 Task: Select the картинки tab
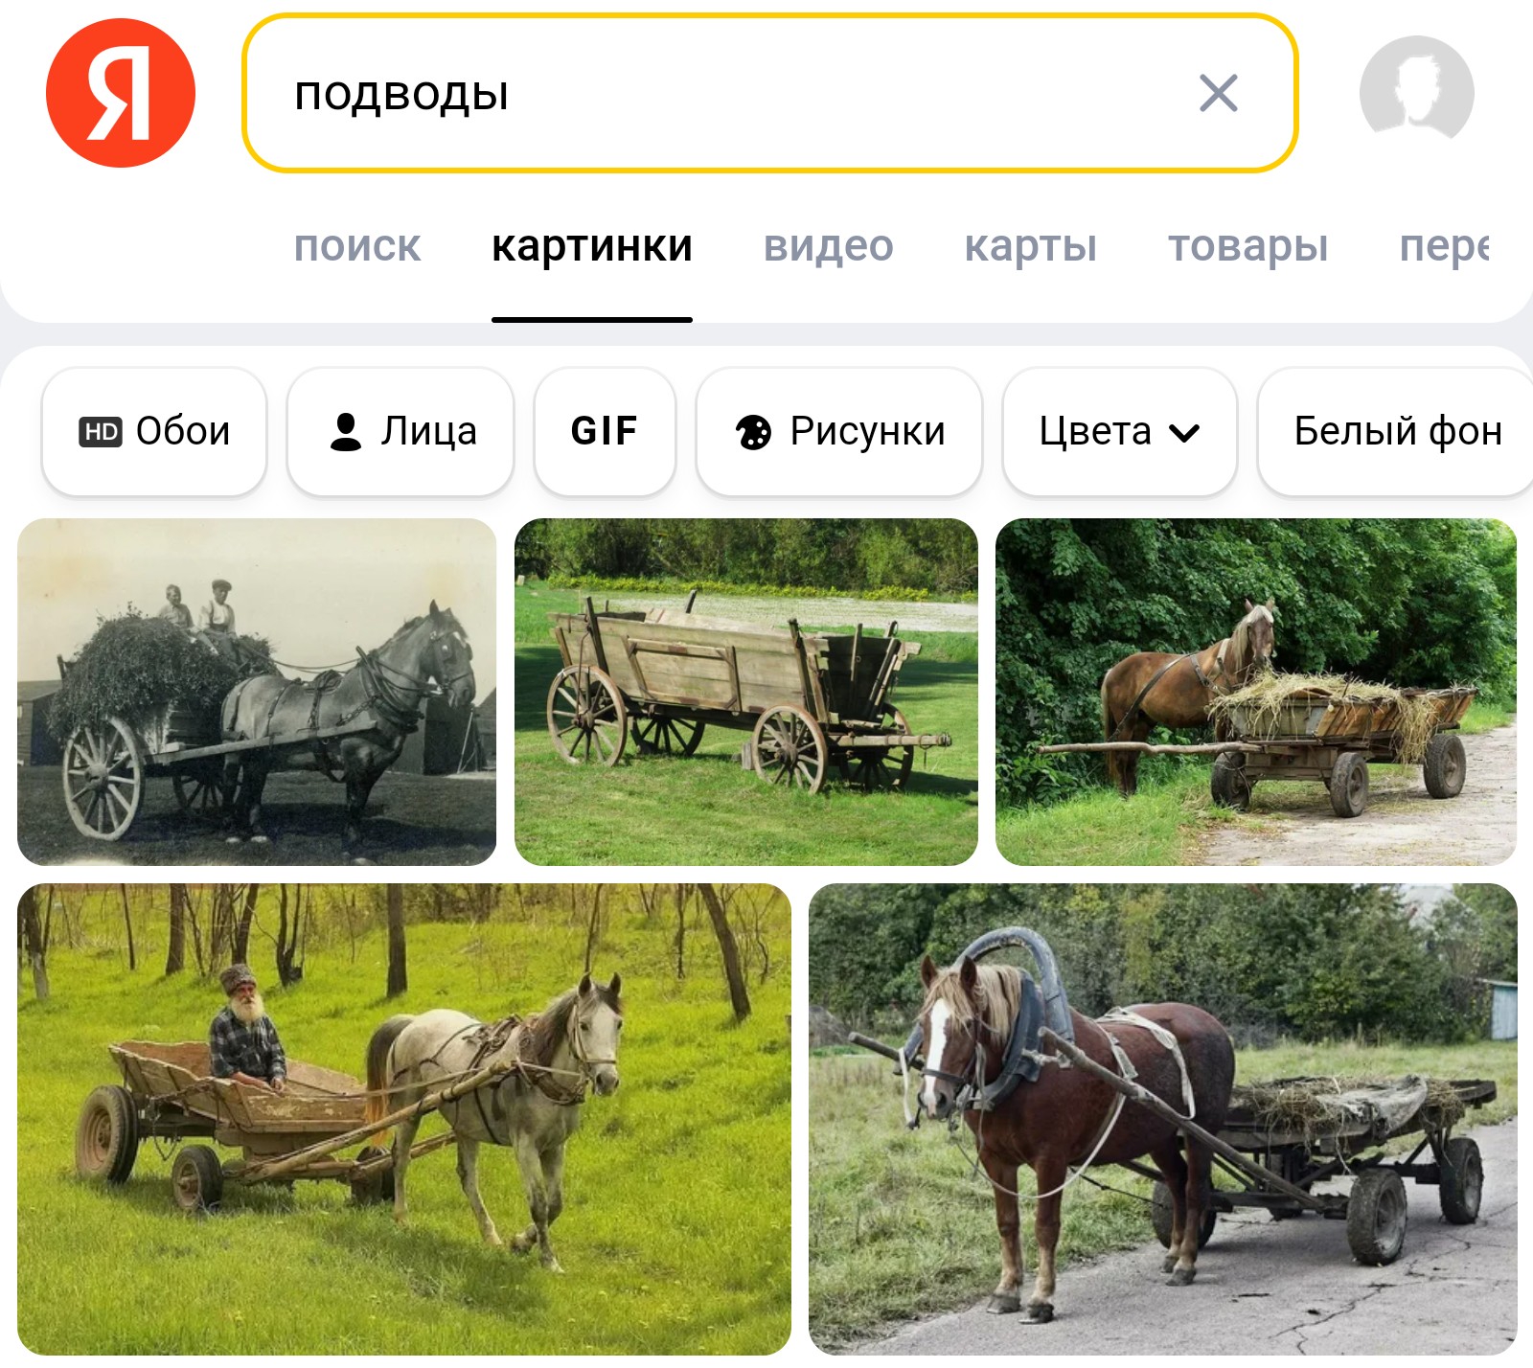[592, 246]
